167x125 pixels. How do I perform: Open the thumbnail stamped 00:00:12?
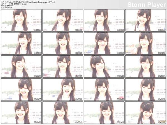21,20
